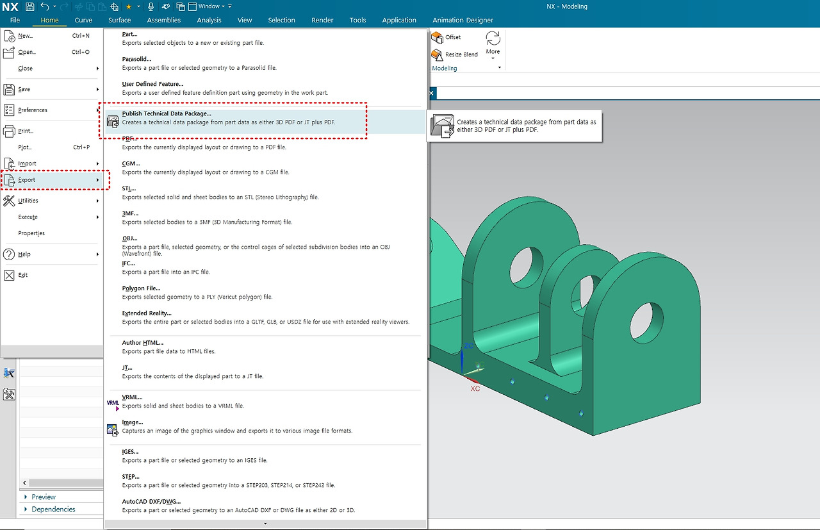Activate the voice command microphone icon
This screenshot has width=820, height=530.
pyautogui.click(x=151, y=6)
